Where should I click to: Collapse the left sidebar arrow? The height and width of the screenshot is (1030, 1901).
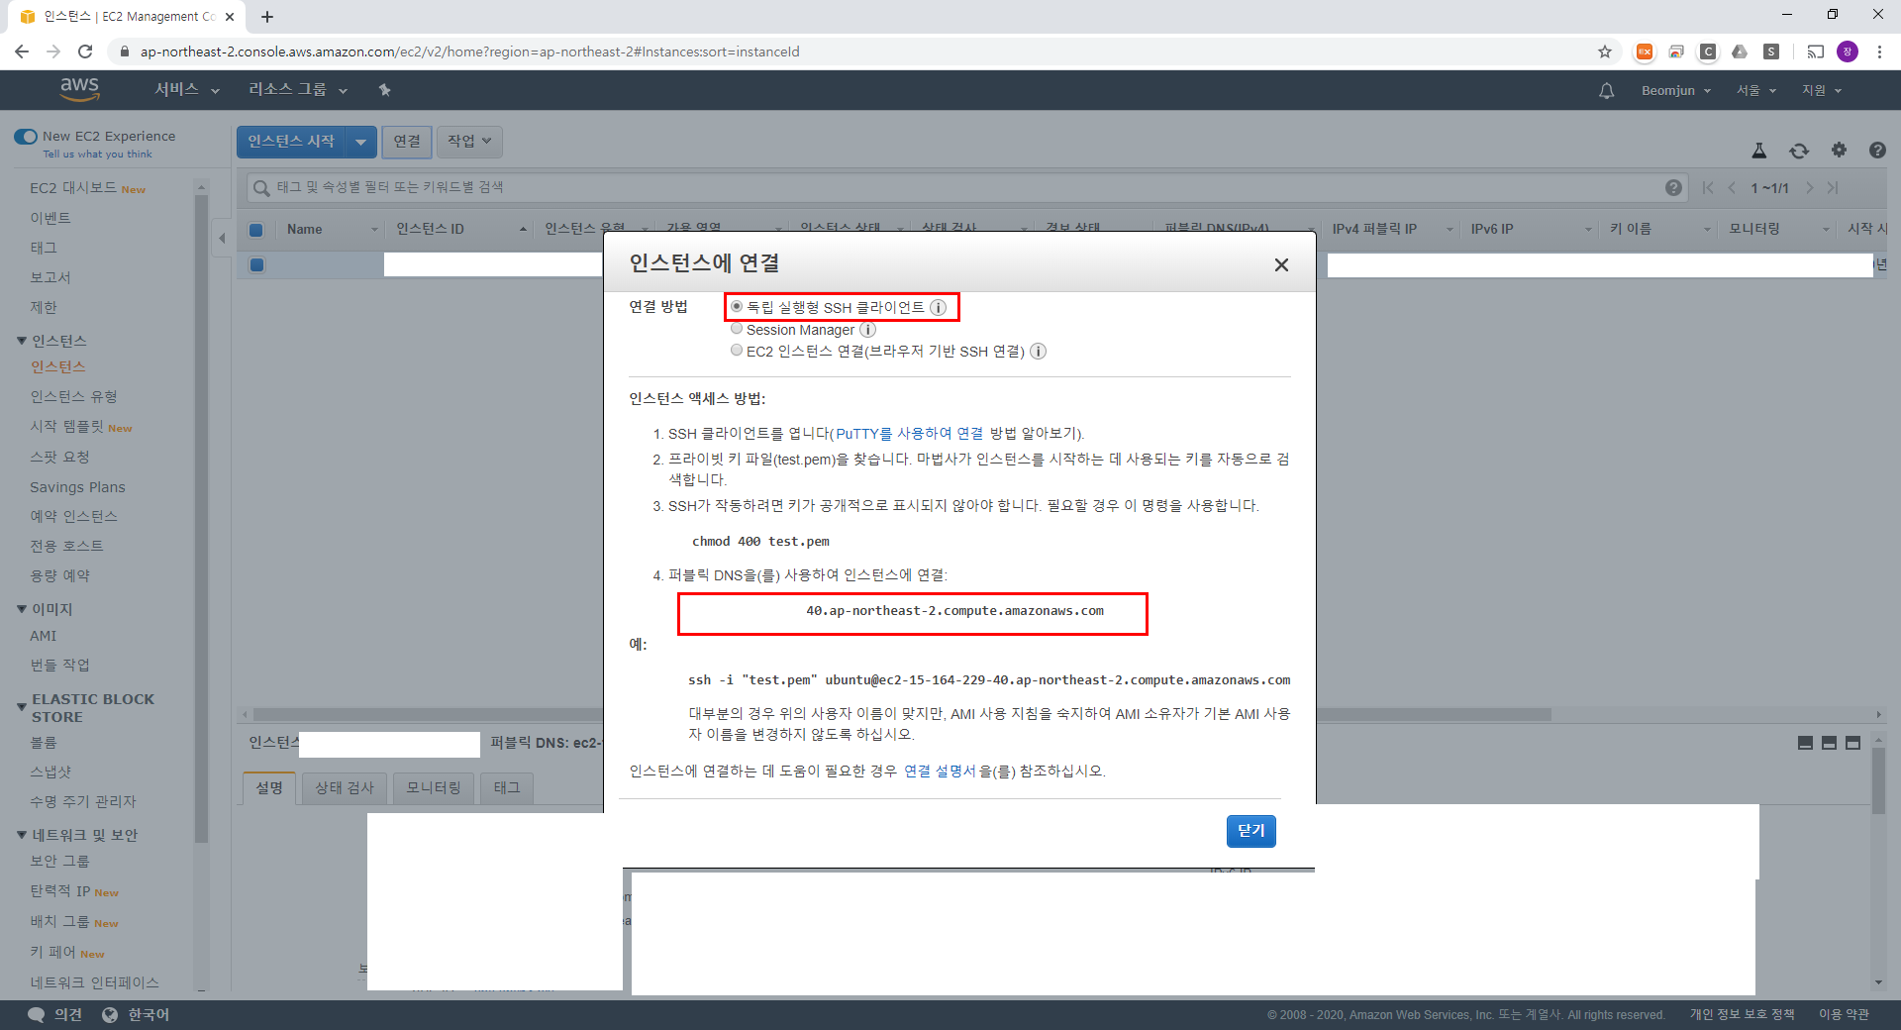coord(222,238)
